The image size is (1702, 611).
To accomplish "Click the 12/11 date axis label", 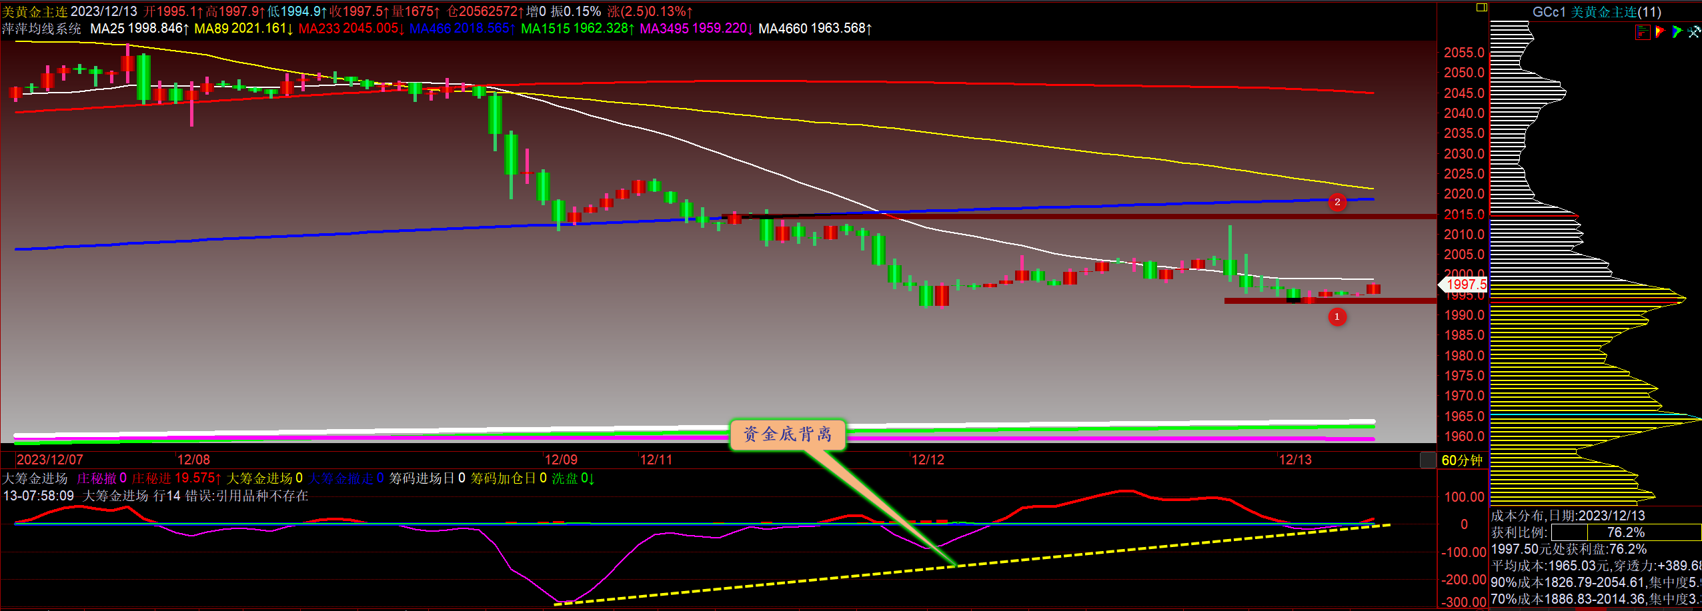I will 656,460.
